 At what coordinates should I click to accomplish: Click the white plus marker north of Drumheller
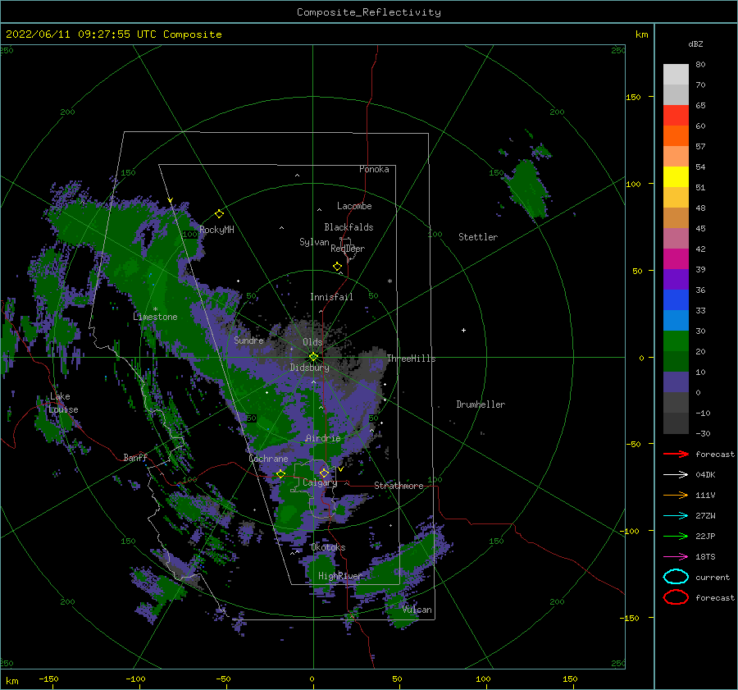click(463, 330)
